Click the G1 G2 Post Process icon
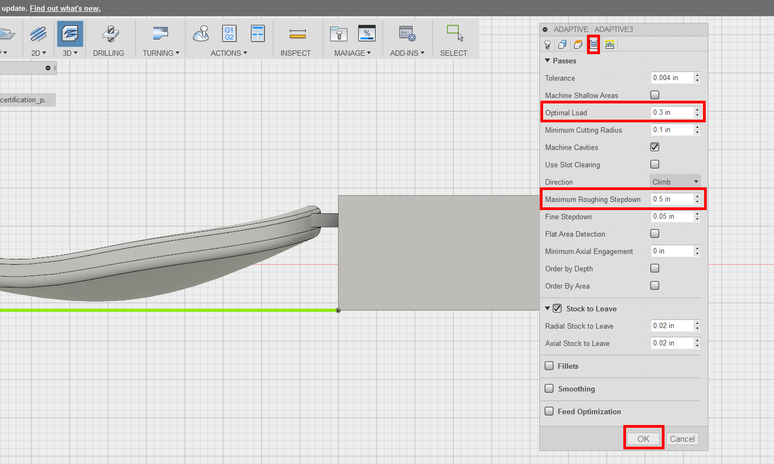The height and width of the screenshot is (464, 774). coord(229,34)
